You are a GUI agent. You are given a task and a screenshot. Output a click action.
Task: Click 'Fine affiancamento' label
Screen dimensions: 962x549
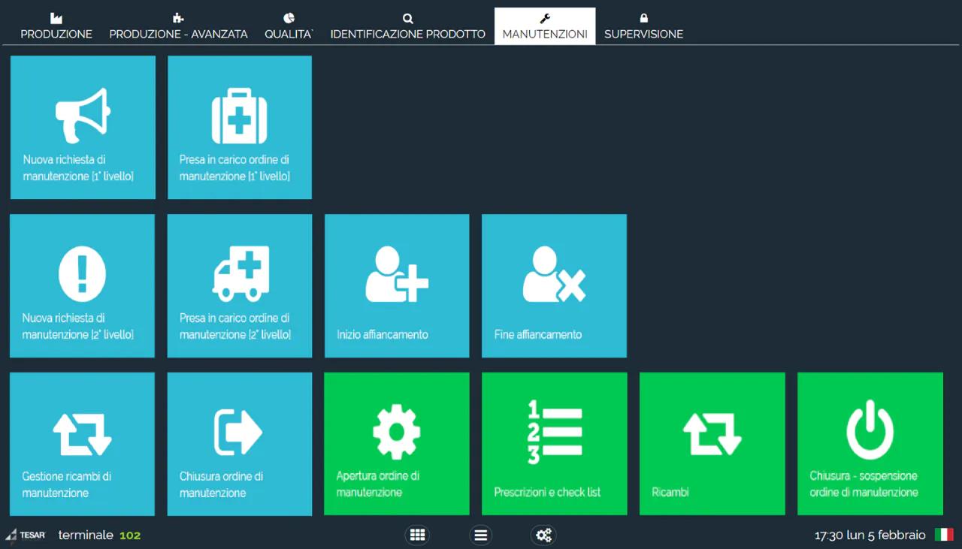(538, 335)
